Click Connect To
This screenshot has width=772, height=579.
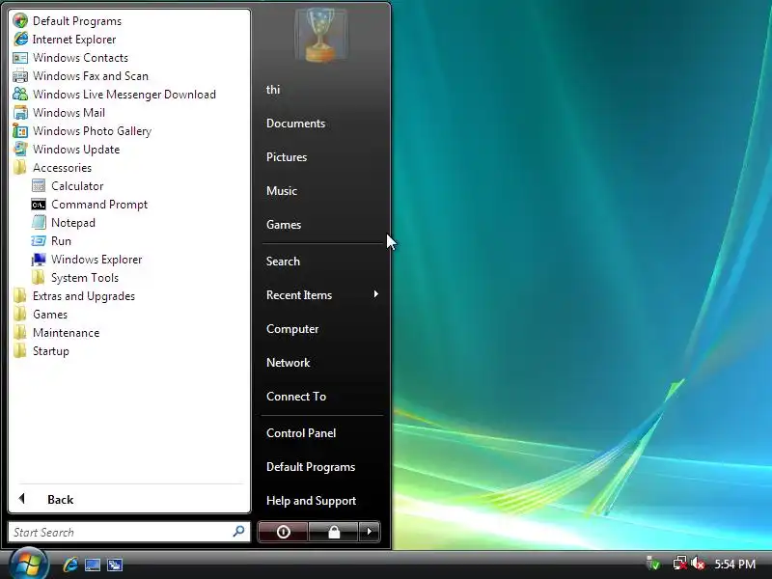pyautogui.click(x=296, y=397)
